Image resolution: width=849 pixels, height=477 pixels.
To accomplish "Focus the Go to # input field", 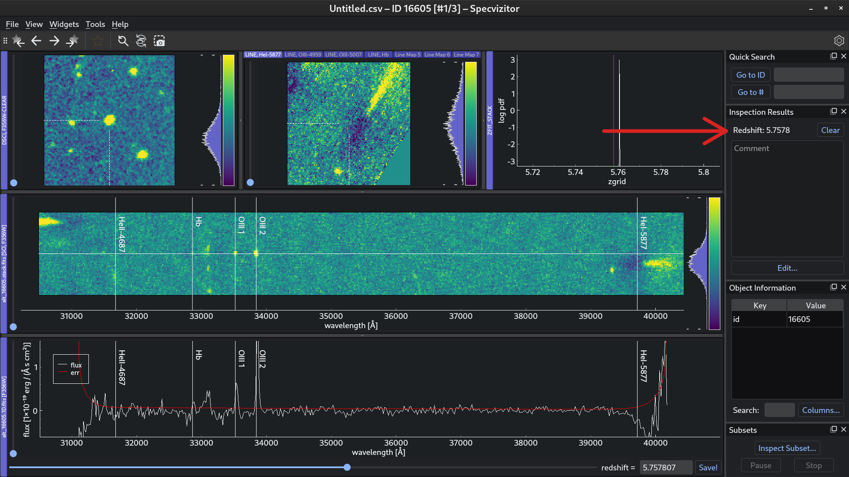I will [x=809, y=92].
